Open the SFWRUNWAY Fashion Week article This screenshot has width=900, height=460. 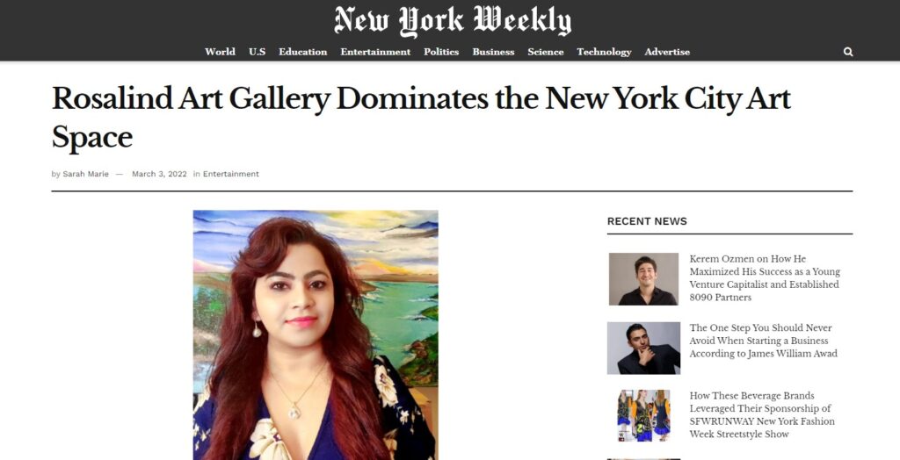[762, 414]
